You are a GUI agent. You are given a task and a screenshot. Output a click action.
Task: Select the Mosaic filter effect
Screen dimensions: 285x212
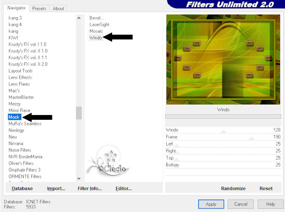(96, 31)
